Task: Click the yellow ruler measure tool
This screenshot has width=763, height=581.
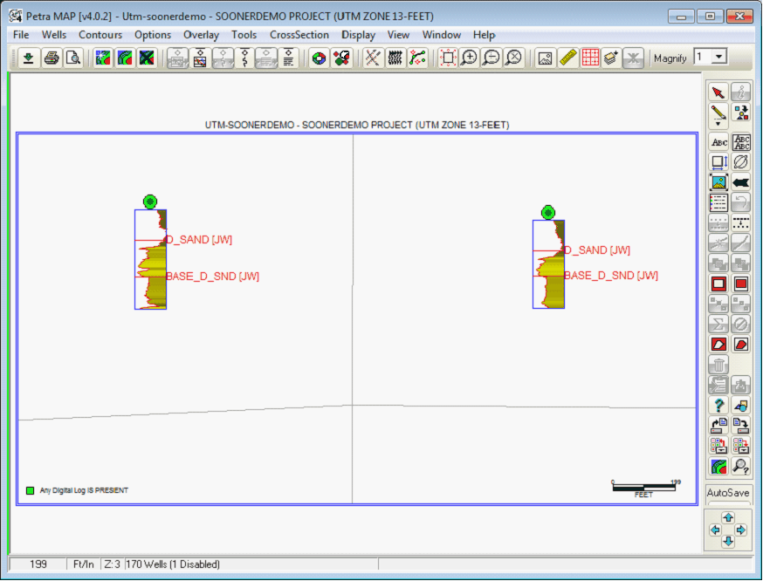Action: pyautogui.click(x=567, y=58)
